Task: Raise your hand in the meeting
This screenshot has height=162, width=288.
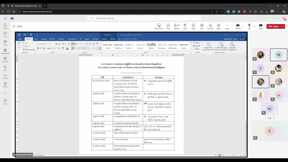Action: click(x=185, y=26)
